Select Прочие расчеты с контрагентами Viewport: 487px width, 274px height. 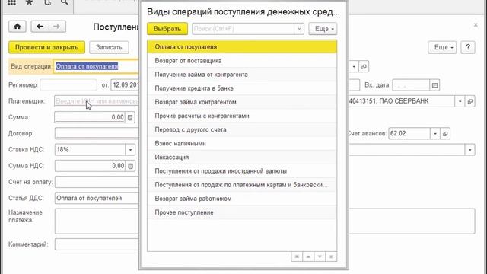242,116
